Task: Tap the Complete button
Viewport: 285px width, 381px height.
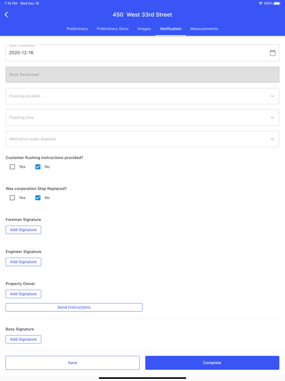Action: point(212,363)
